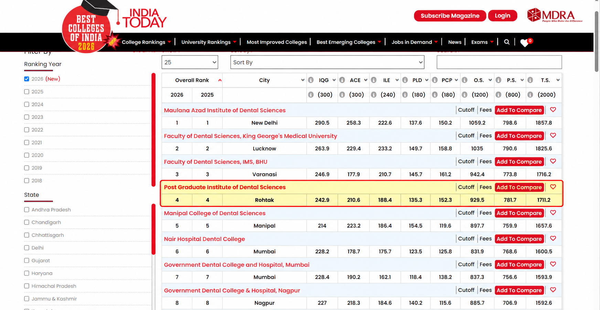Show info for ACE column header
The width and height of the screenshot is (600, 310).
click(x=342, y=80)
